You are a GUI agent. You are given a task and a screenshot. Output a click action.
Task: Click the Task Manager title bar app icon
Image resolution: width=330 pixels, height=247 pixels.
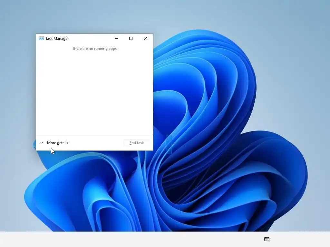tap(41, 39)
